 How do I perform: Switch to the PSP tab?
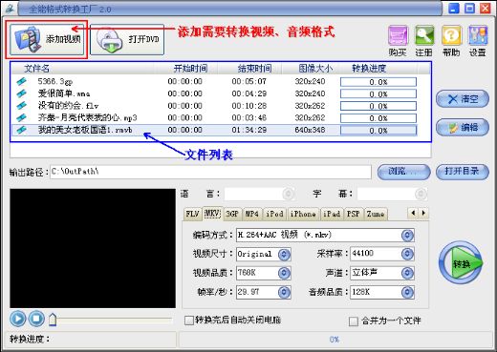click(x=353, y=214)
